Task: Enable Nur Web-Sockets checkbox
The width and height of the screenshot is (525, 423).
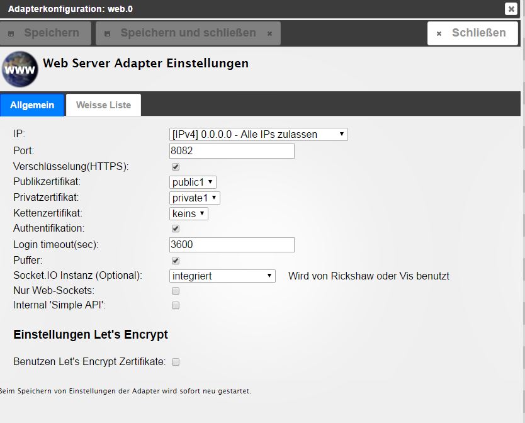Action: pyautogui.click(x=176, y=291)
